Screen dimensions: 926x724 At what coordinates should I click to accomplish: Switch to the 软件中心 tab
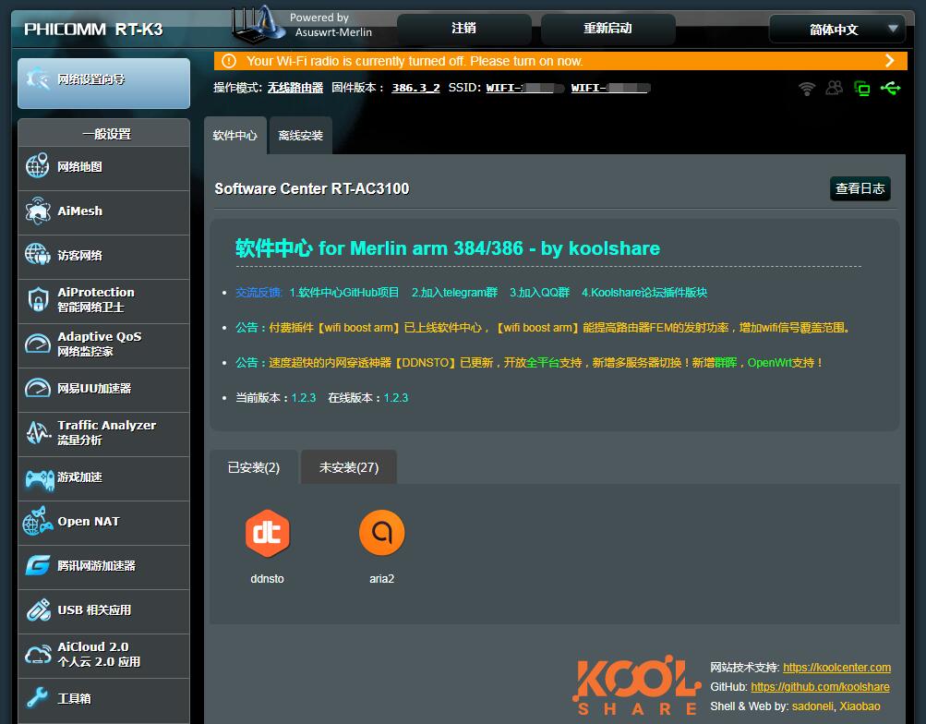click(x=235, y=135)
